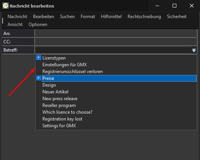Expand the Betreff subject dropdown arrow
The height and width of the screenshot is (160, 200).
pyautogui.click(x=194, y=50)
